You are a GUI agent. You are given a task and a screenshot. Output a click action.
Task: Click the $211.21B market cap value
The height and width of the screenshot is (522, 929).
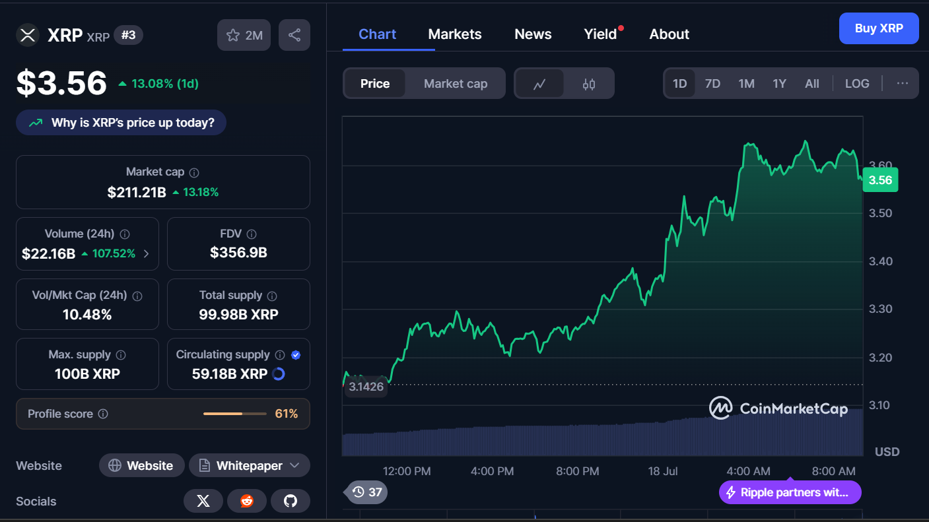137,193
